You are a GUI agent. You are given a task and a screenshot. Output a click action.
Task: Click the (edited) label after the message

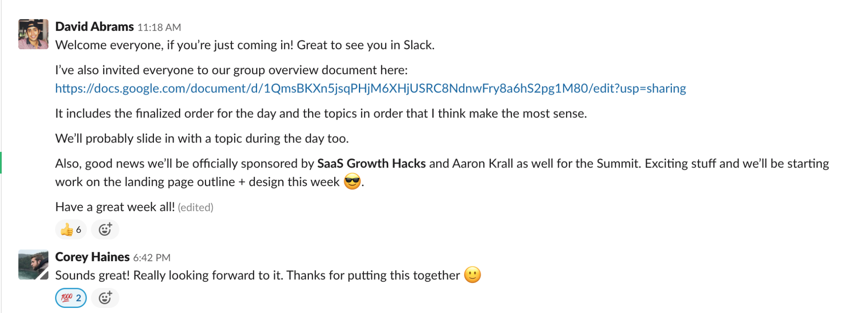point(196,207)
